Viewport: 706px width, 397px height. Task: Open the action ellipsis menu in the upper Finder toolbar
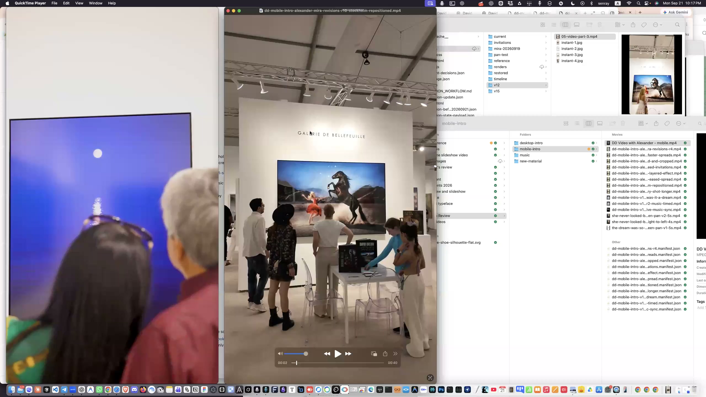click(657, 25)
